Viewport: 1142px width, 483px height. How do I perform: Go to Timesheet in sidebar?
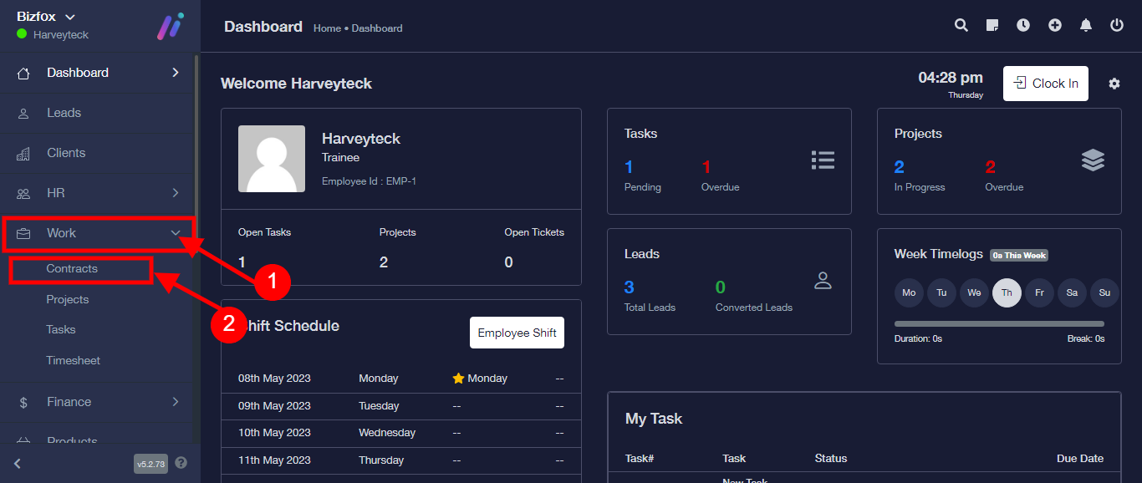[73, 360]
